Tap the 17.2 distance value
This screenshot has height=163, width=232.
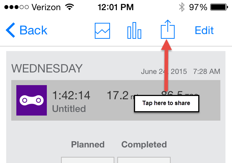click(118, 95)
